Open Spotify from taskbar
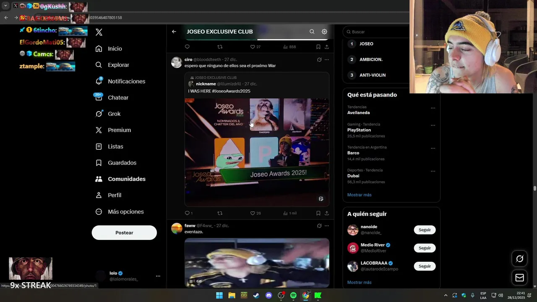Viewport: 537px width, 302px height. 293,295
